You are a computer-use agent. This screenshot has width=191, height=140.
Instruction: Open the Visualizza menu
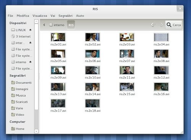click(40, 16)
